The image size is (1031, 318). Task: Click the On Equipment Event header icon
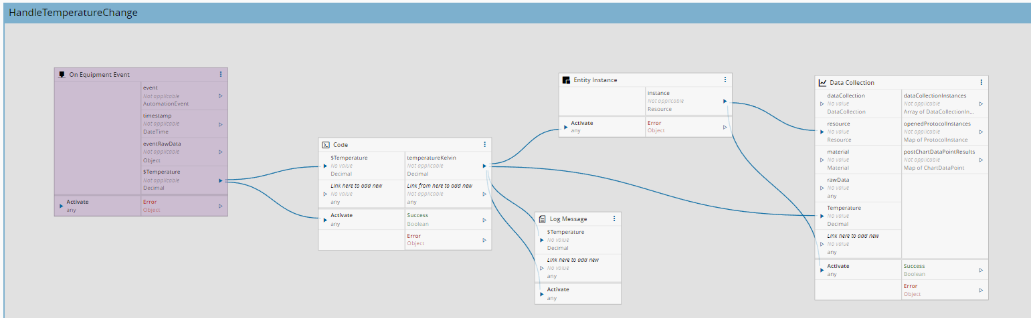tap(62, 74)
